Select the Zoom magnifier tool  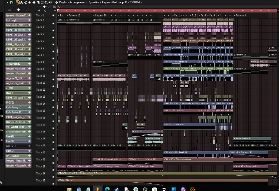(46, 2)
